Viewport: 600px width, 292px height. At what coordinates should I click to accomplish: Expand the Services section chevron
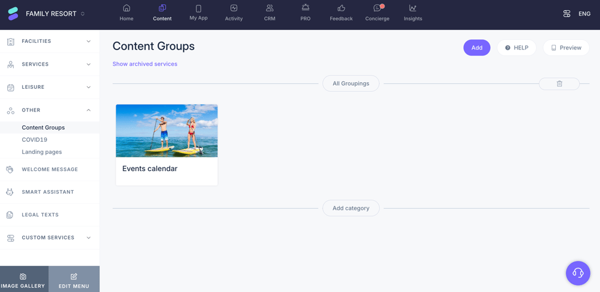tap(88, 64)
